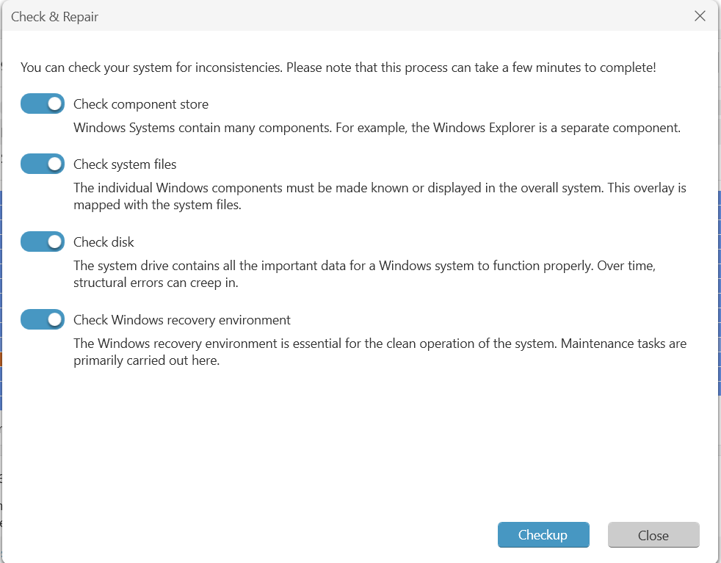Start the scan with the Checkup button
Image resolution: width=721 pixels, height=563 pixels.
(x=543, y=535)
